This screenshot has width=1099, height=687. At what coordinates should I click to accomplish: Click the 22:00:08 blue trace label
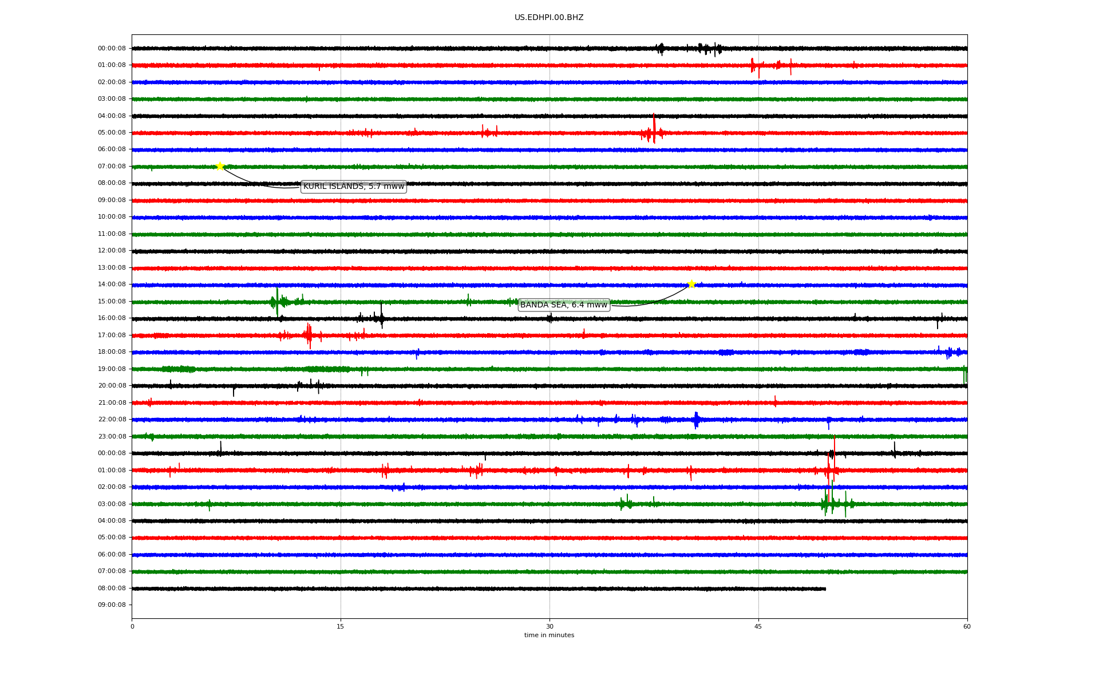click(x=112, y=420)
